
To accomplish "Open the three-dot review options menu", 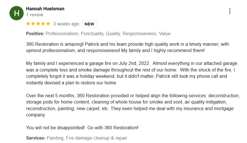I will pyautogui.click(x=230, y=11).
